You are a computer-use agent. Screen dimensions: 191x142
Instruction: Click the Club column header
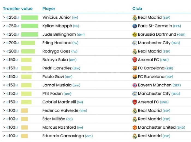click(137, 9)
